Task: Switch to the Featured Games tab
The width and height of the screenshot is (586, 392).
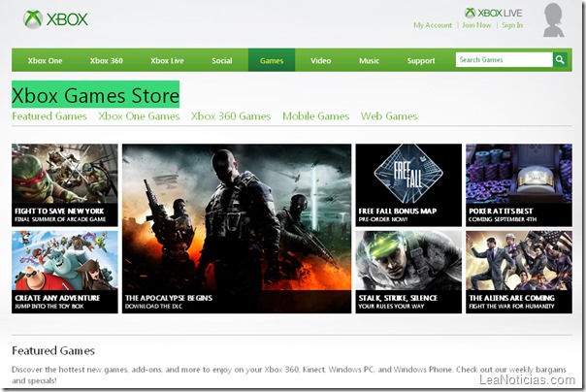Action: point(49,116)
